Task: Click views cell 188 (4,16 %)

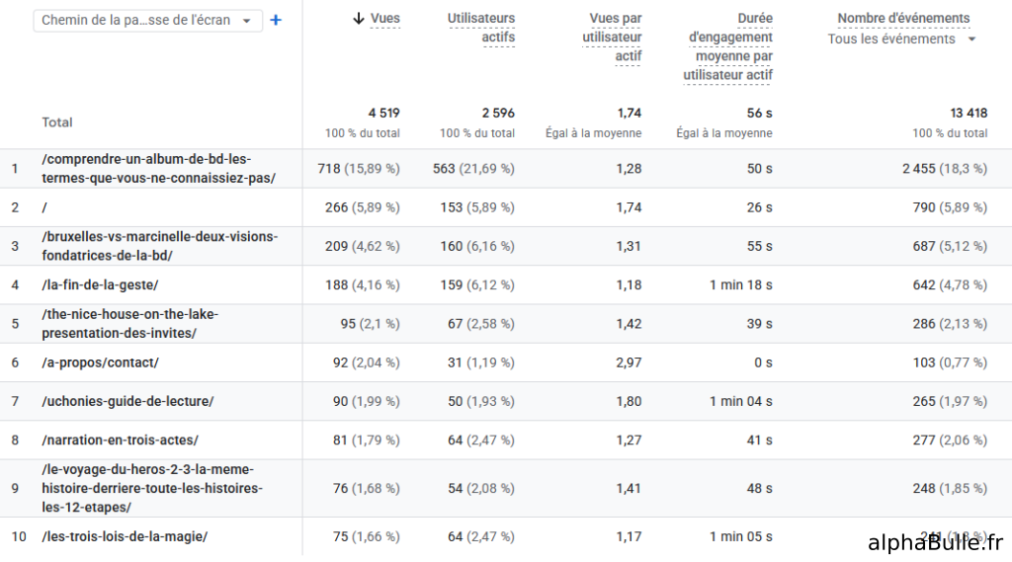Action: point(362,285)
